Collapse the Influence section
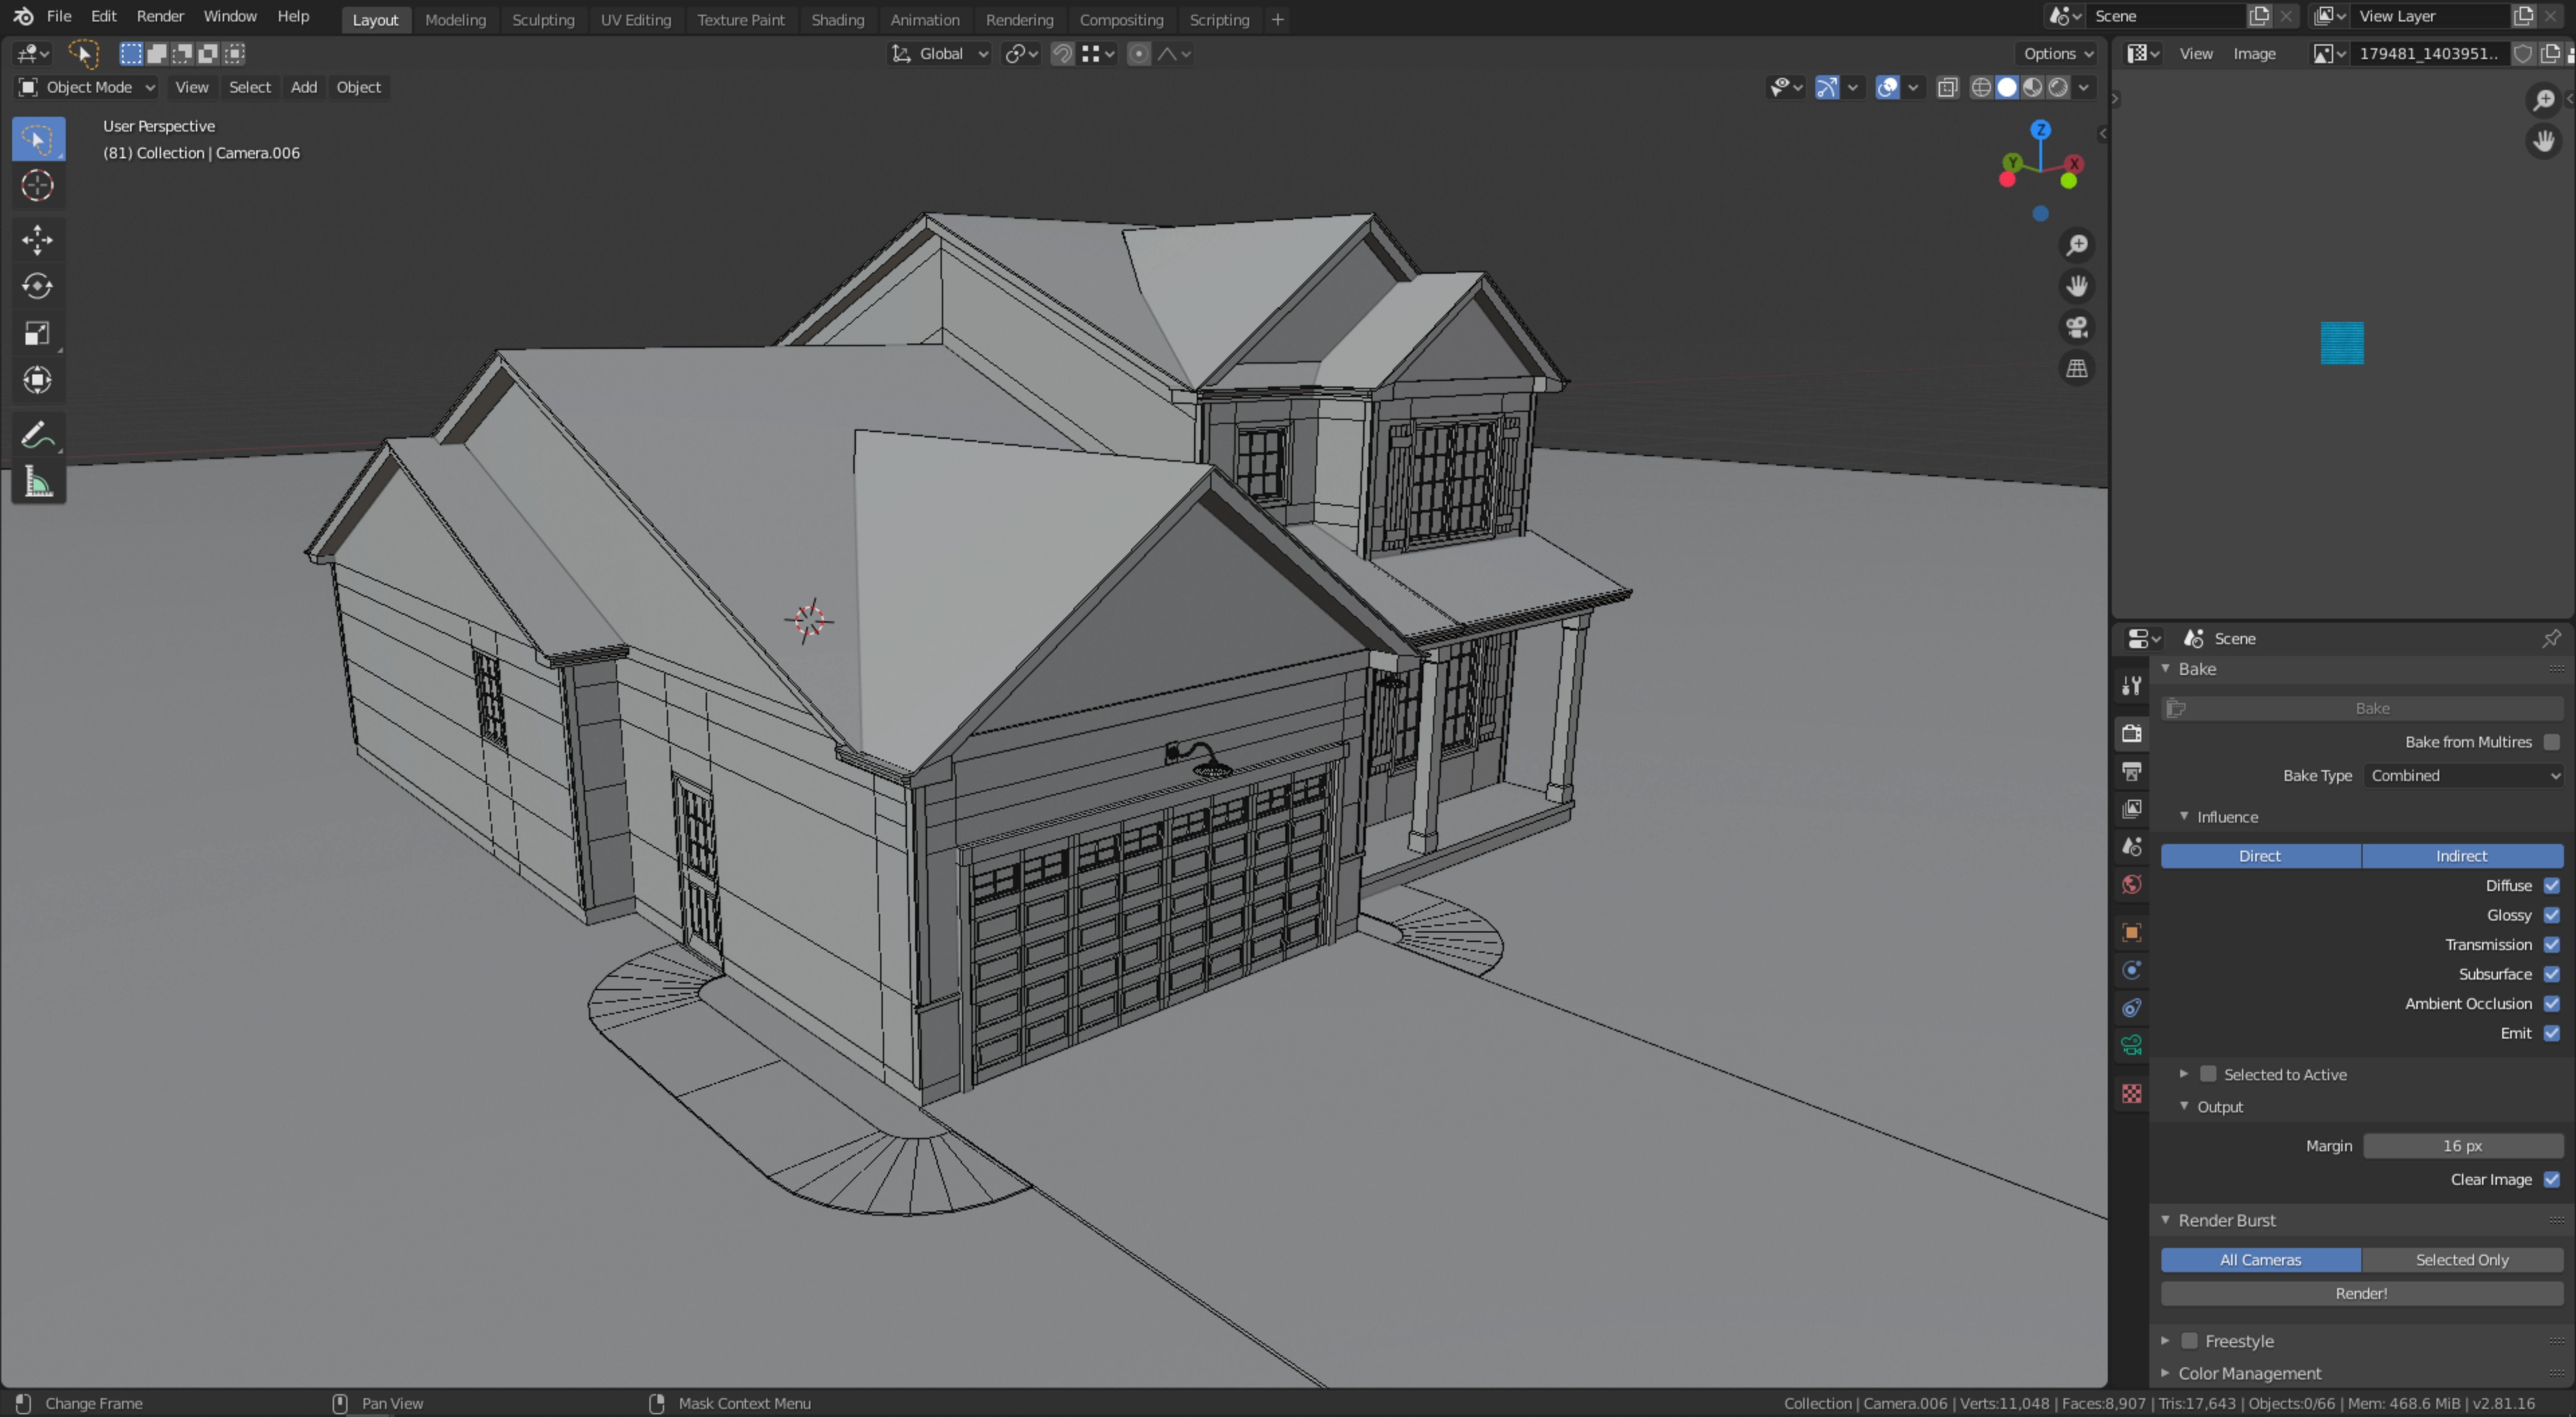 tap(2184, 817)
